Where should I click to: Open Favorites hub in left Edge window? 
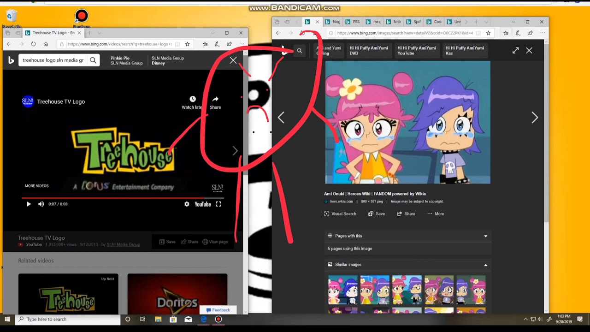(x=205, y=44)
